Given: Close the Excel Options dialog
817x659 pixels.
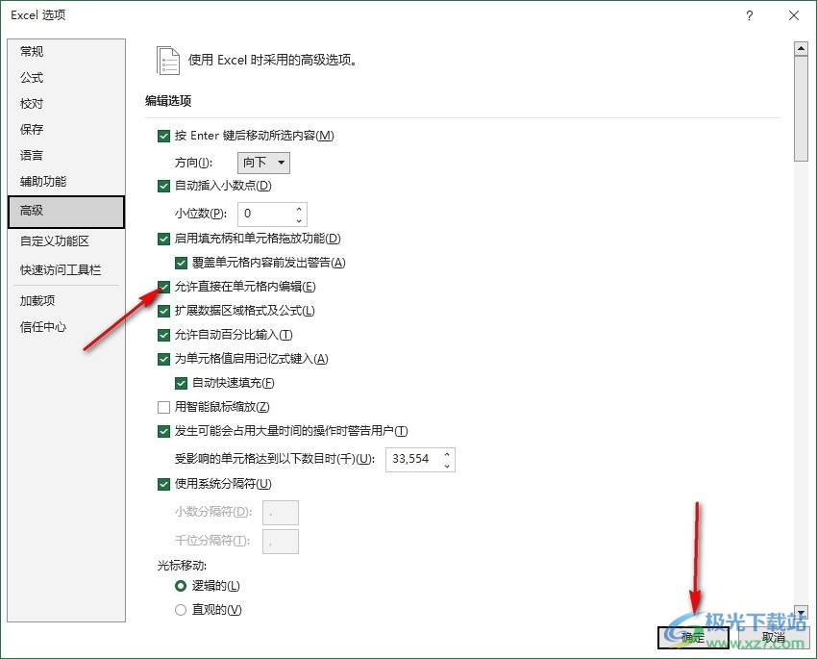Looking at the screenshot, I should 793,15.
